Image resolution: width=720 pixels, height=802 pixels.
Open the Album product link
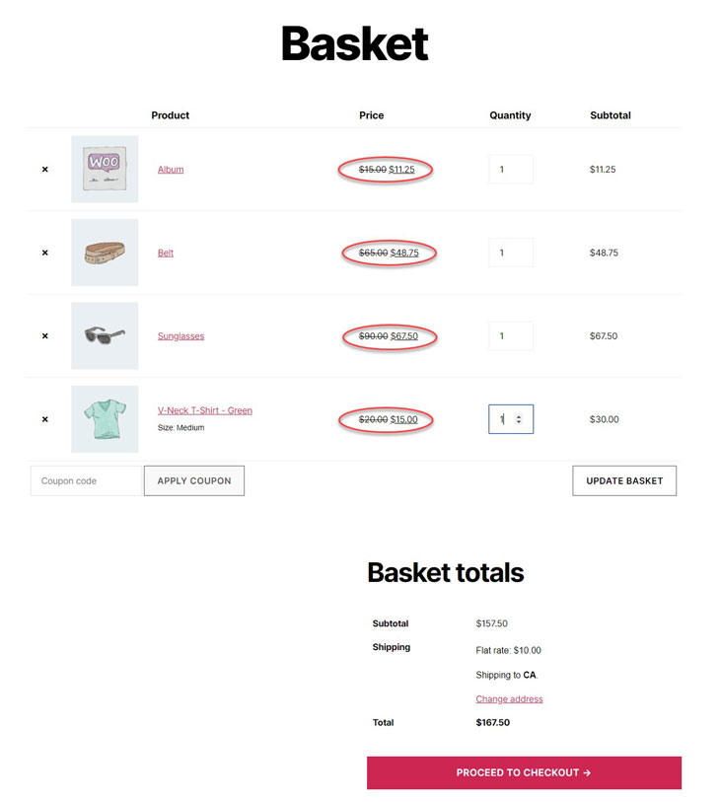point(171,170)
